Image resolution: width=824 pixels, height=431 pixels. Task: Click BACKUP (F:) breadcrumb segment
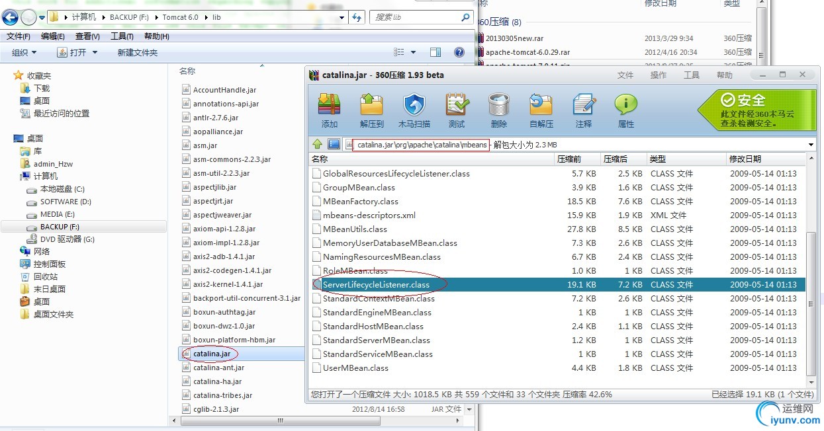(x=129, y=17)
